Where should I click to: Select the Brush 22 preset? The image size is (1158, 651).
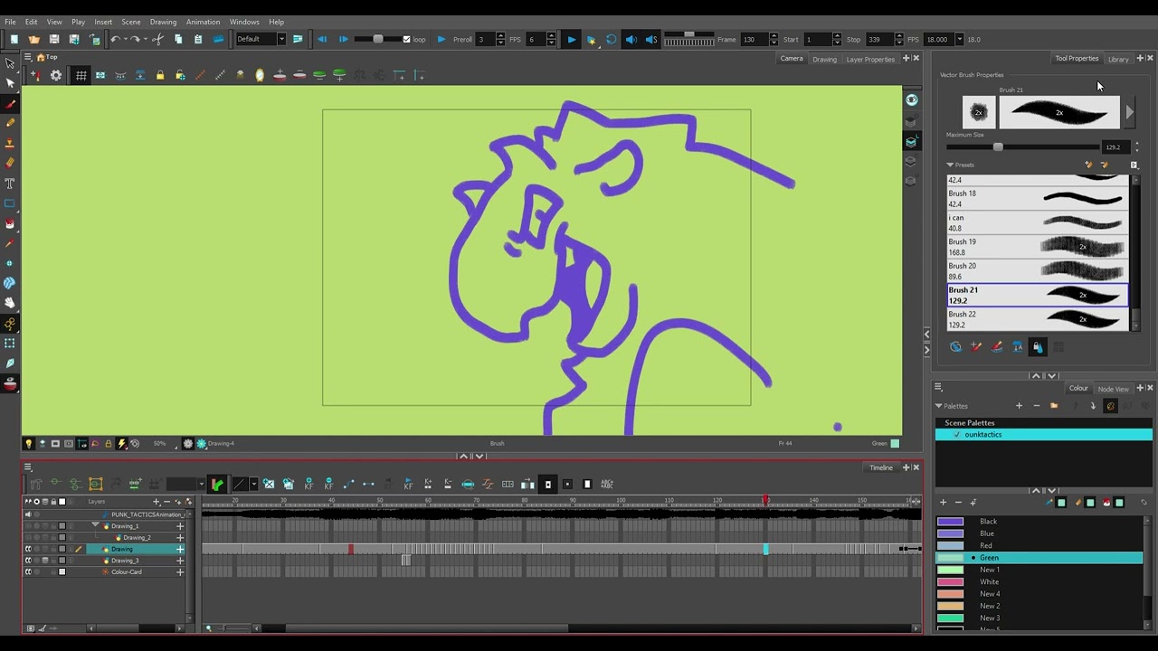coord(1038,319)
